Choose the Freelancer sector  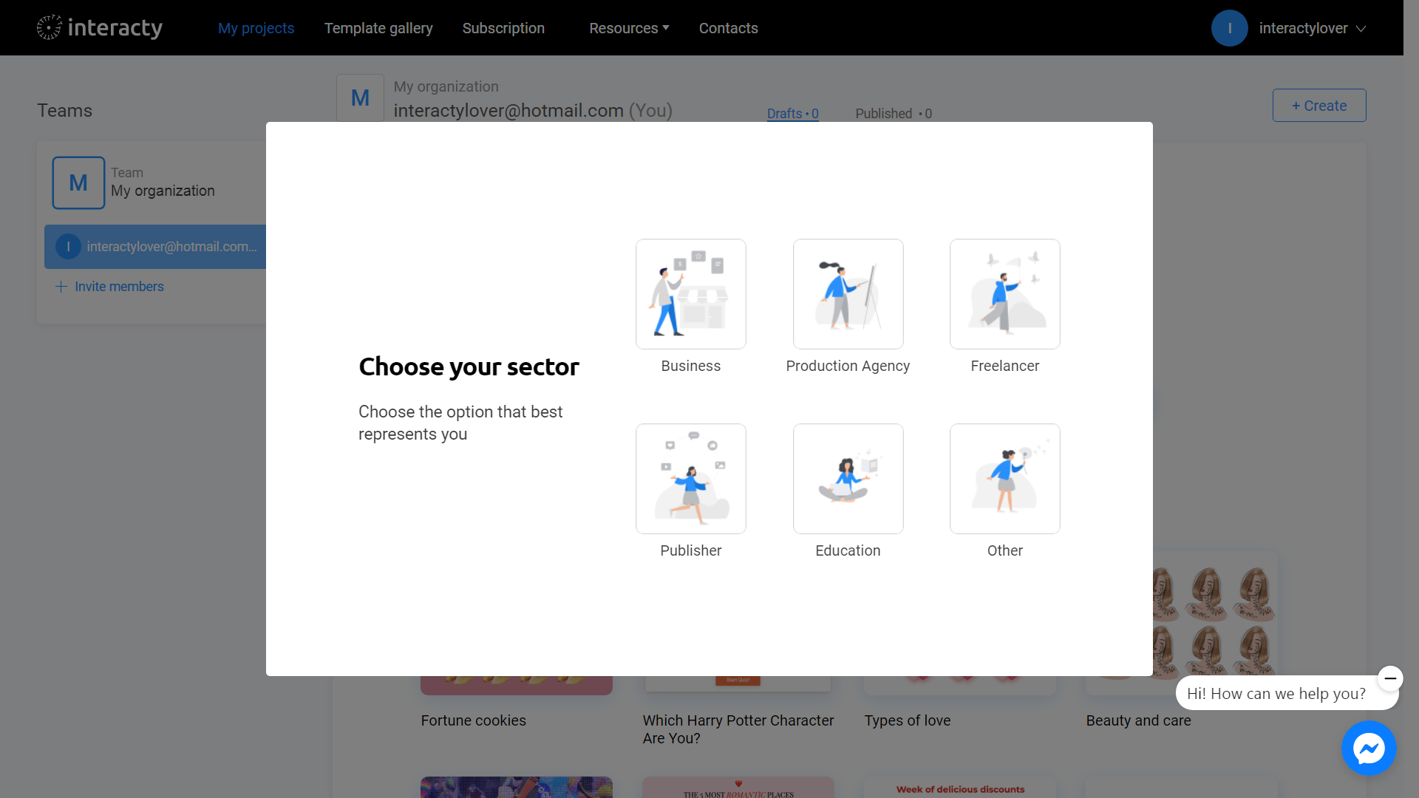click(1004, 293)
